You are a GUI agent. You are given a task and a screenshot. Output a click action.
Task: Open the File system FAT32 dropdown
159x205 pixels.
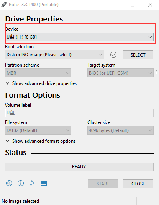click(38, 130)
